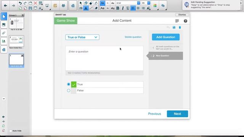
Task: Choose the Line tool
Action: point(91,8)
